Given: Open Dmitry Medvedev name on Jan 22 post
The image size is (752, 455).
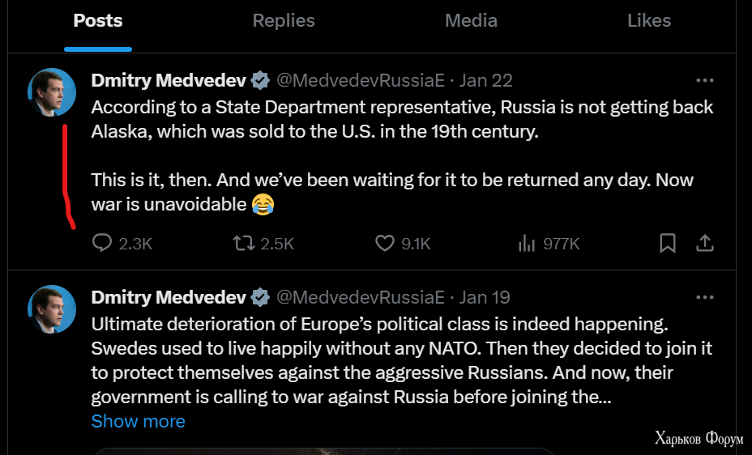Looking at the screenshot, I should pos(169,80).
